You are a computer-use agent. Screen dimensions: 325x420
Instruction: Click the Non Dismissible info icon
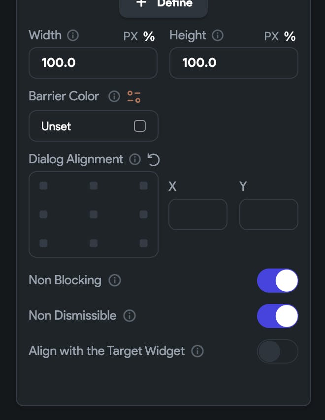(130, 316)
